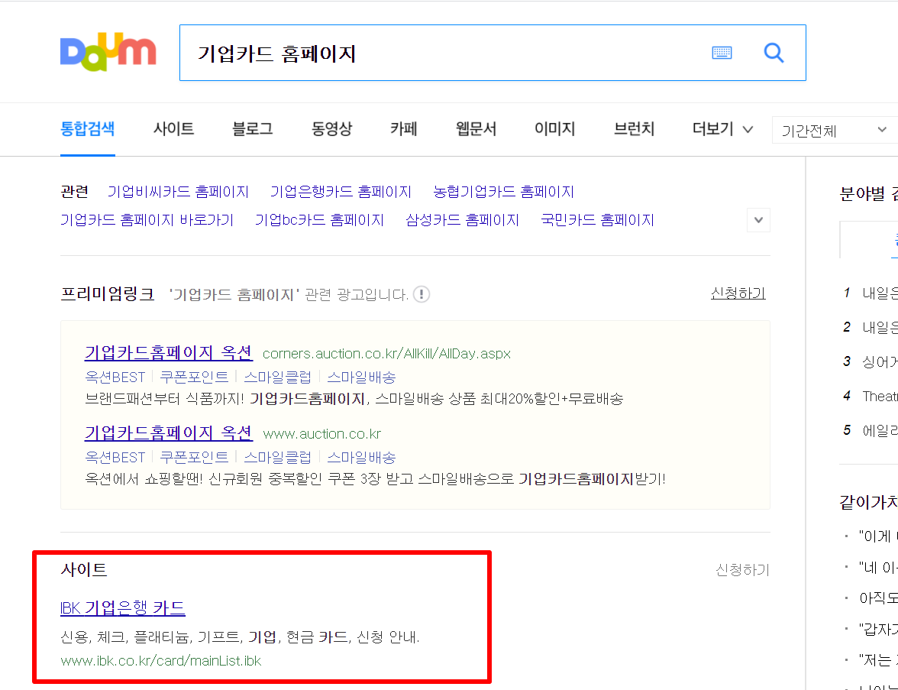898x690 pixels.
Task: Click 옥션BEST under the first ad
Action: tap(115, 377)
